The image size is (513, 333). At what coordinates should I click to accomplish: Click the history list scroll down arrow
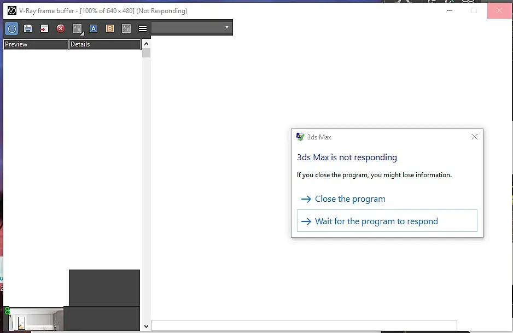click(146, 326)
